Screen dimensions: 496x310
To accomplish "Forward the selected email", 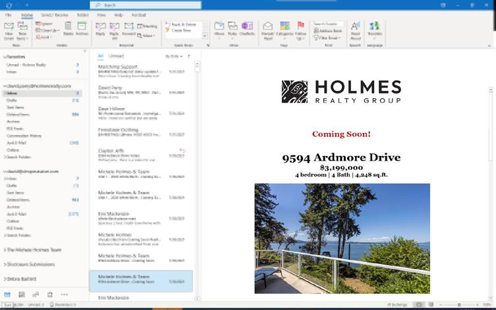I will (128, 29).
